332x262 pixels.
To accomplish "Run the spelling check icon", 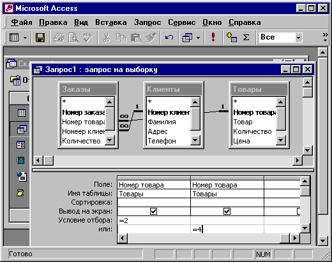I will (87, 38).
